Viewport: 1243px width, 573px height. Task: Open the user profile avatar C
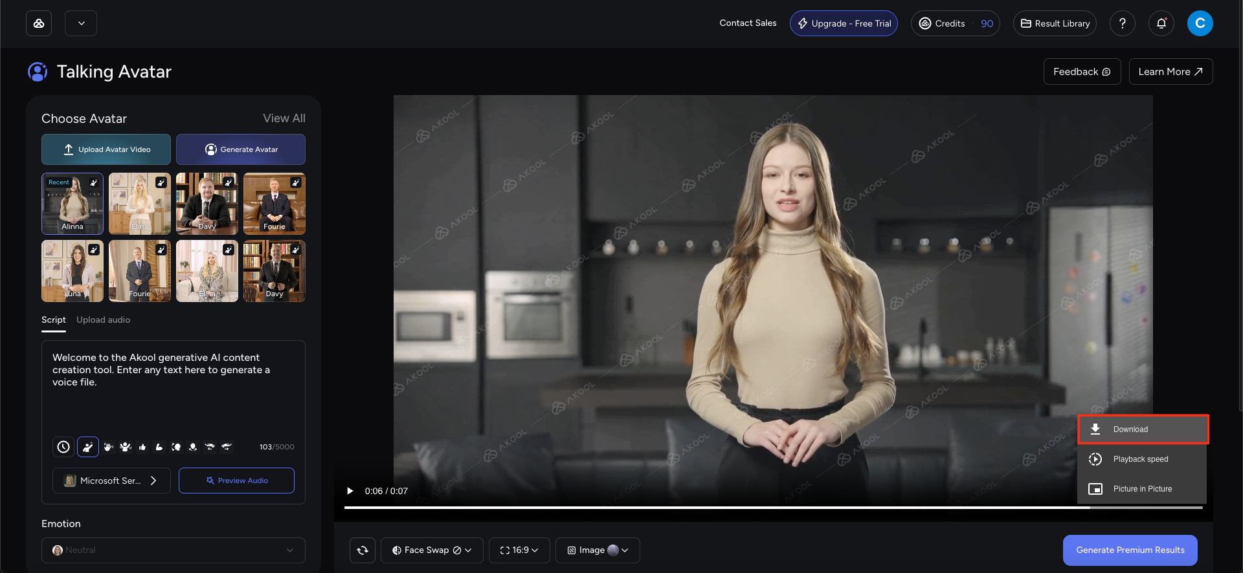click(1200, 23)
